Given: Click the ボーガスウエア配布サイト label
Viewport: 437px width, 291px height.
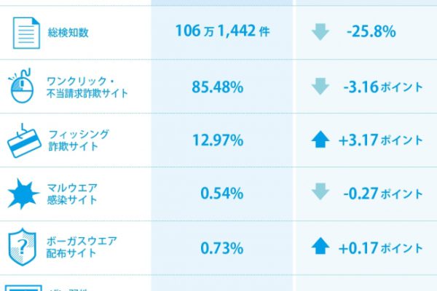Looking at the screenshot, I should point(82,247).
